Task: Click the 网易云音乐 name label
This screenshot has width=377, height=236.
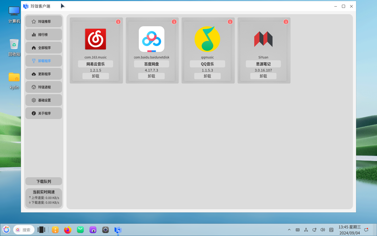Action: point(96,64)
